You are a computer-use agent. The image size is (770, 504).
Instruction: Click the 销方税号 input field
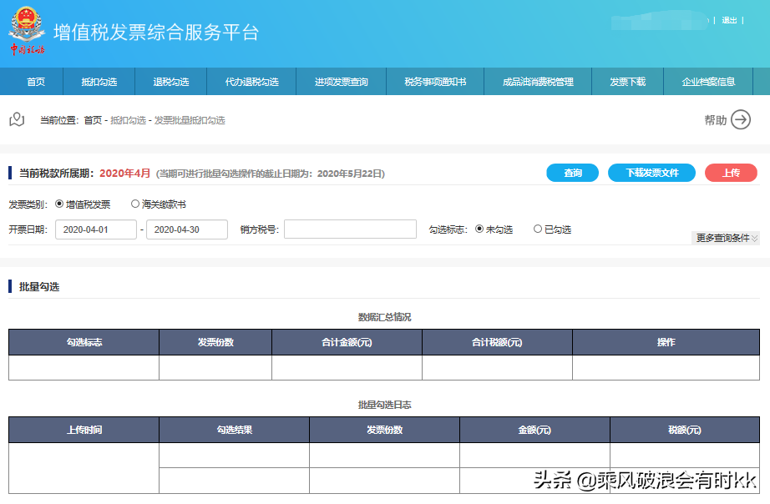pyautogui.click(x=349, y=228)
